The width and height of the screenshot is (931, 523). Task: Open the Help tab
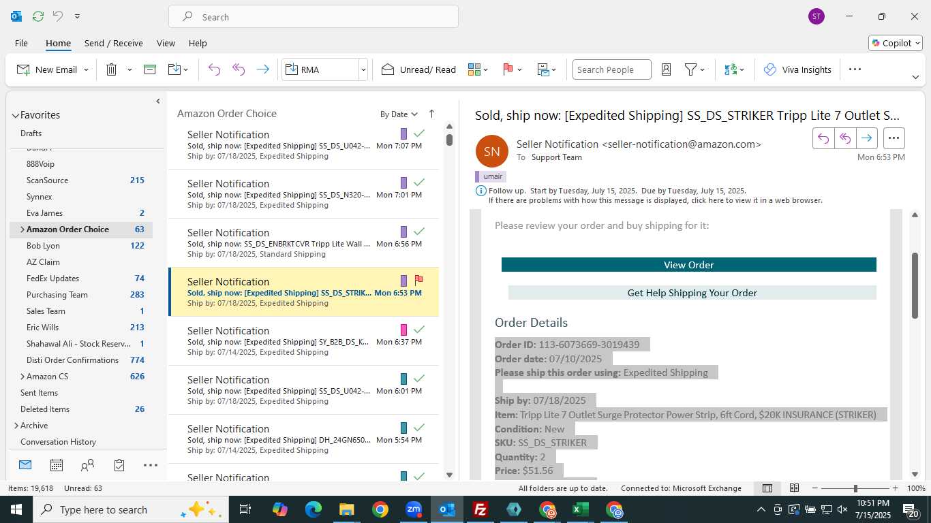coord(198,43)
